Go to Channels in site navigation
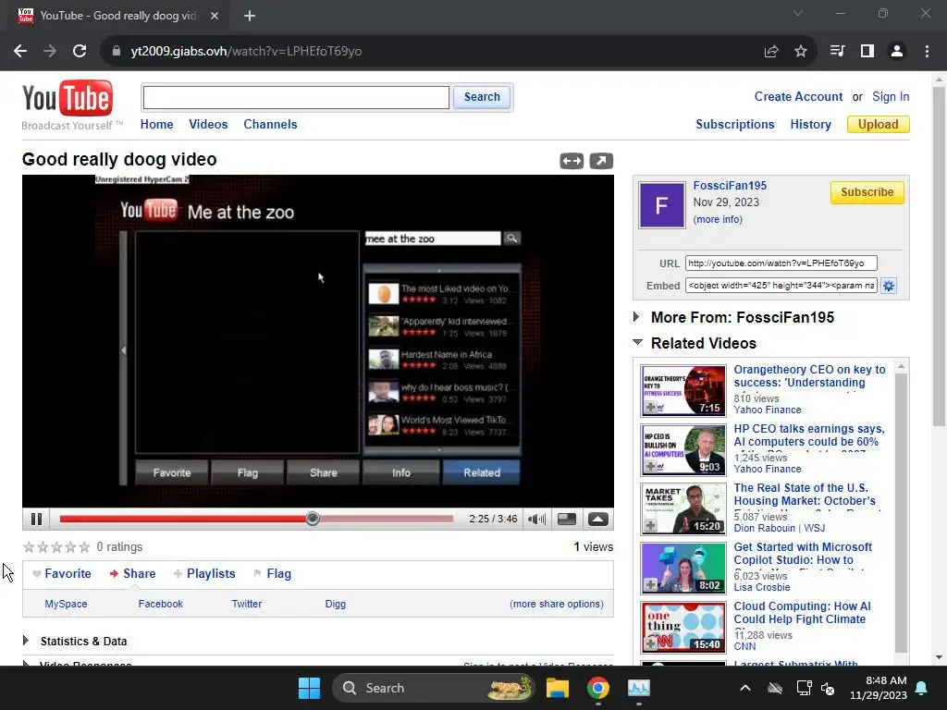The image size is (947, 710). point(270,125)
